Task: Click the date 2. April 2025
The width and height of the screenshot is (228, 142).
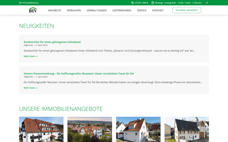Action: tap(41, 45)
